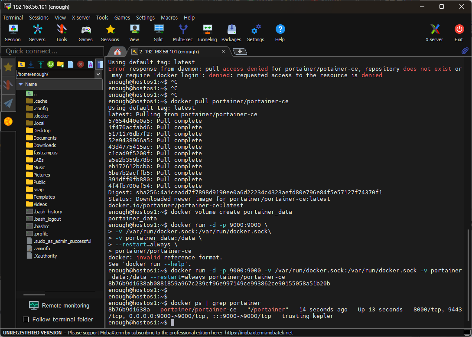The height and width of the screenshot is (337, 472).
Task: Click the status bar monitor icon bottom right
Action: [466, 333]
